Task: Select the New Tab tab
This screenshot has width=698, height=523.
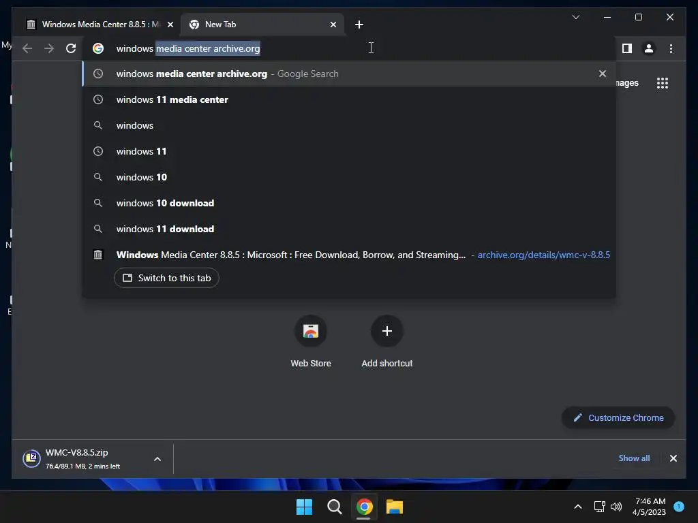Action: pyautogui.click(x=262, y=25)
